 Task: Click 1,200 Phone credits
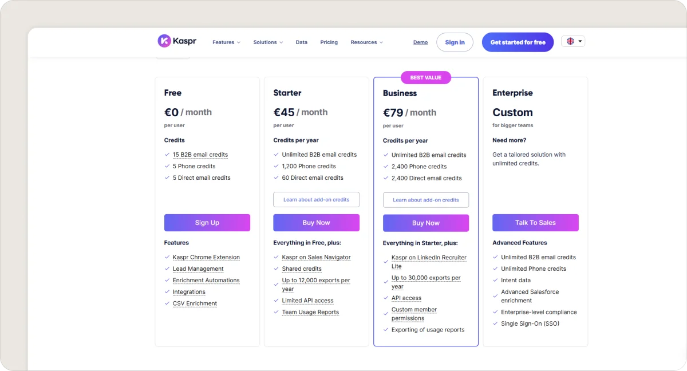pyautogui.click(x=309, y=166)
